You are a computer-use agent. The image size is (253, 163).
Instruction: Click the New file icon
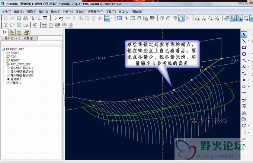[x=6, y=18]
